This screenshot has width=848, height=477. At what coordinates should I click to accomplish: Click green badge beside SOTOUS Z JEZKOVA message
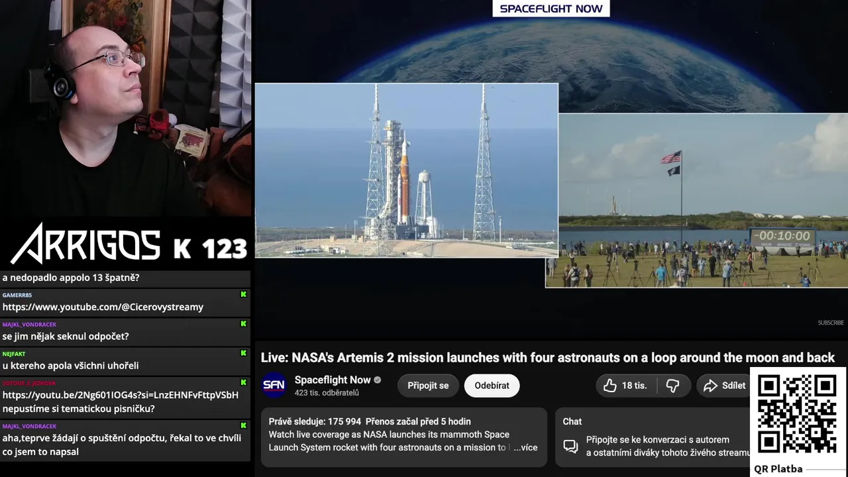pyautogui.click(x=243, y=383)
